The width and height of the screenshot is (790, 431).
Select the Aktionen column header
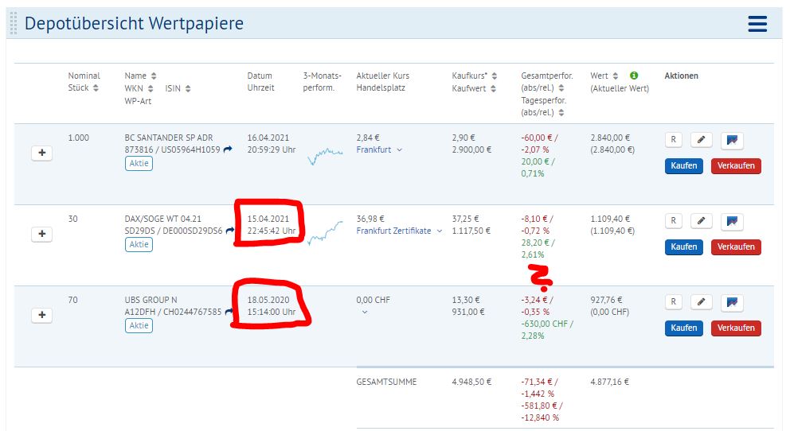coord(681,76)
